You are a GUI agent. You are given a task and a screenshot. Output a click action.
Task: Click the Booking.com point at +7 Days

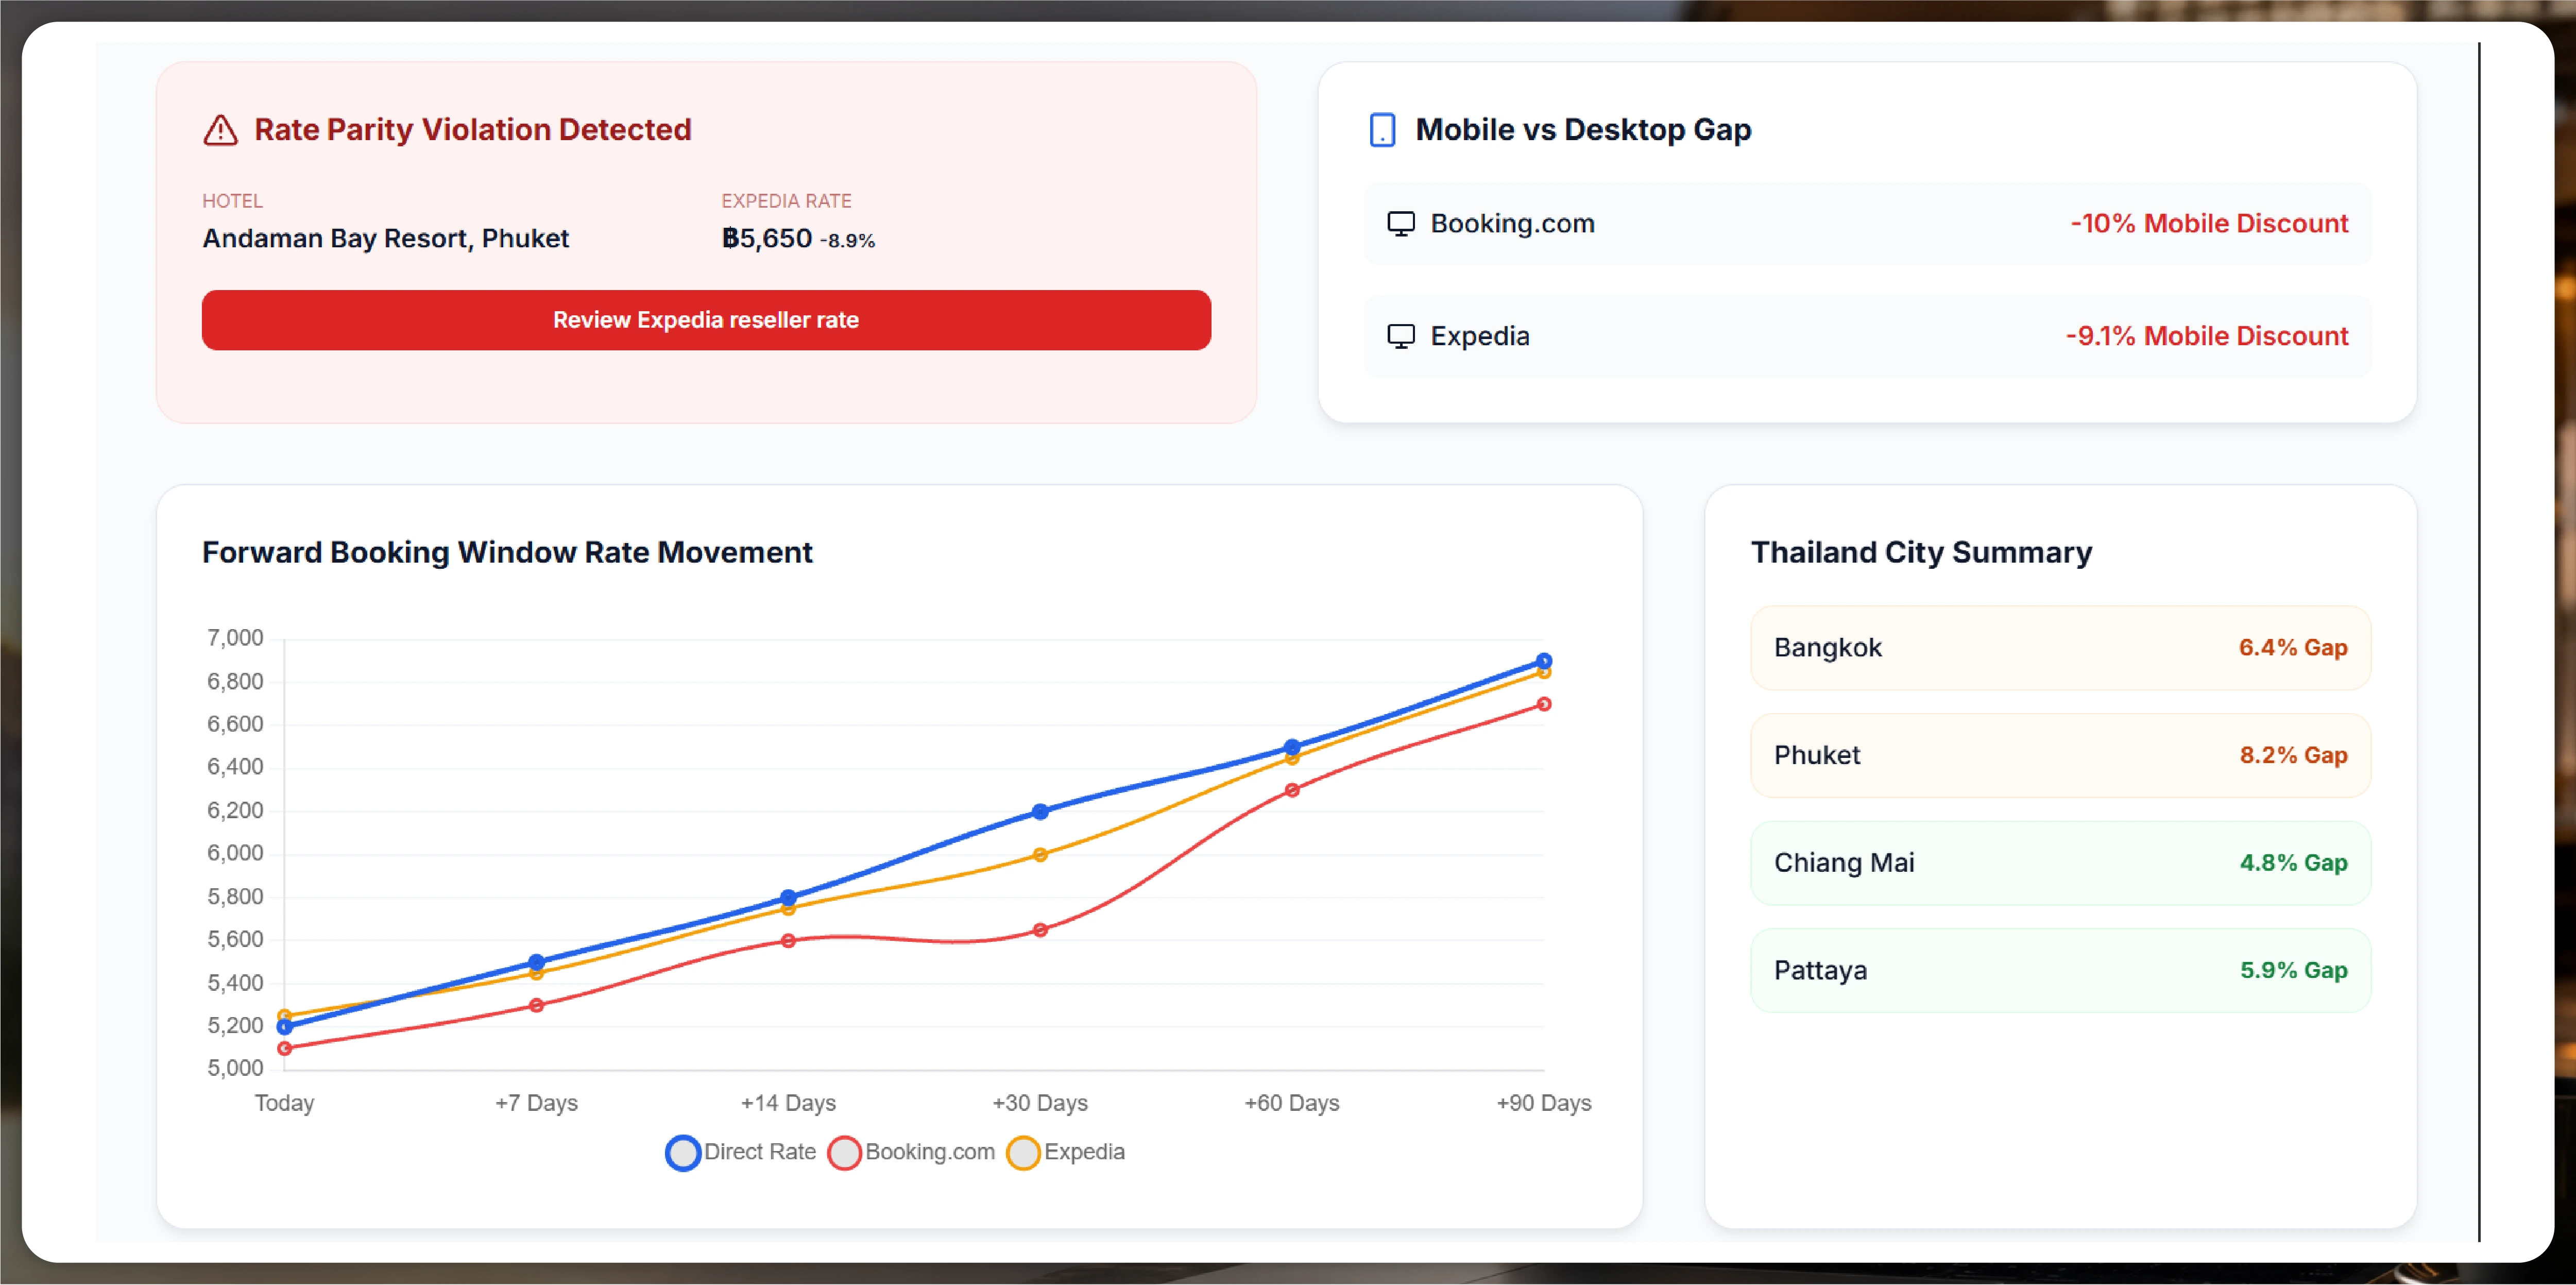tap(536, 1005)
